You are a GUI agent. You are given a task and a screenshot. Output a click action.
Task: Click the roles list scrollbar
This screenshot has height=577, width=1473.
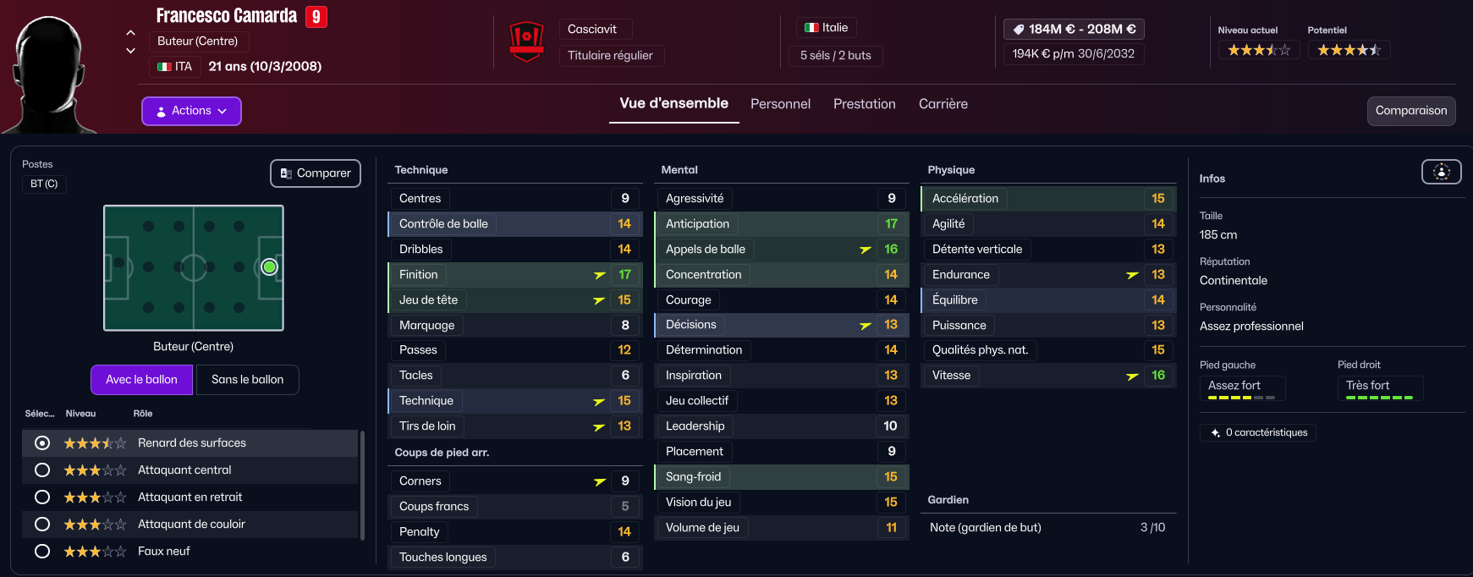pyautogui.click(x=362, y=486)
